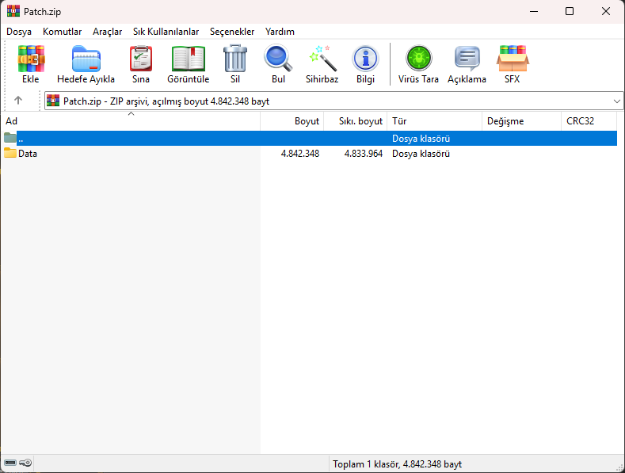Sort by Tür column header
This screenshot has width=625, height=473.
click(434, 121)
